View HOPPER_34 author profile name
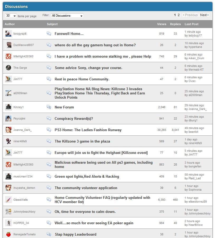The height and width of the screenshot is (238, 215). point(21,223)
